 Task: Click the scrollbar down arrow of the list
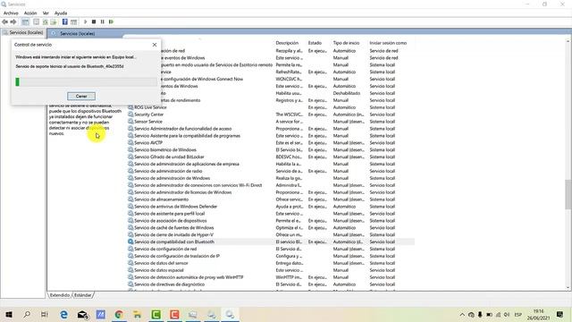click(x=568, y=288)
